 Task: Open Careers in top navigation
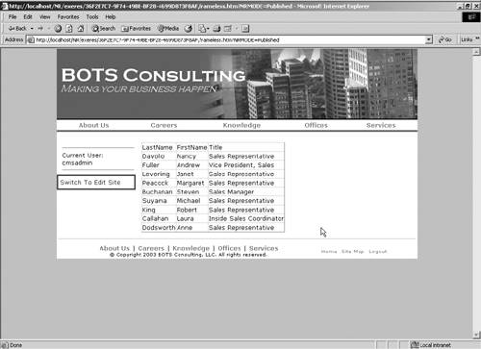coord(164,125)
